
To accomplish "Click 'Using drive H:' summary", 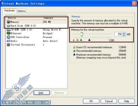I will point(52,30).
